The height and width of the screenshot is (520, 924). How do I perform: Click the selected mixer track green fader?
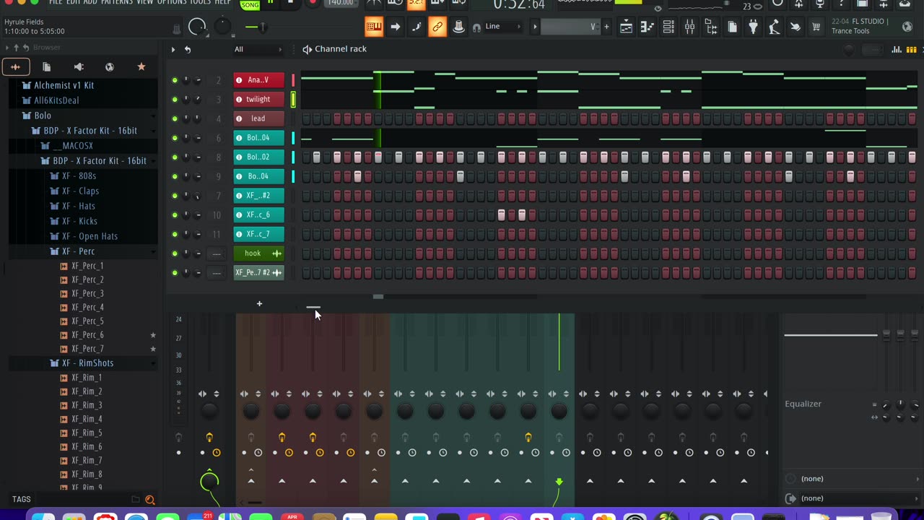coord(559,343)
